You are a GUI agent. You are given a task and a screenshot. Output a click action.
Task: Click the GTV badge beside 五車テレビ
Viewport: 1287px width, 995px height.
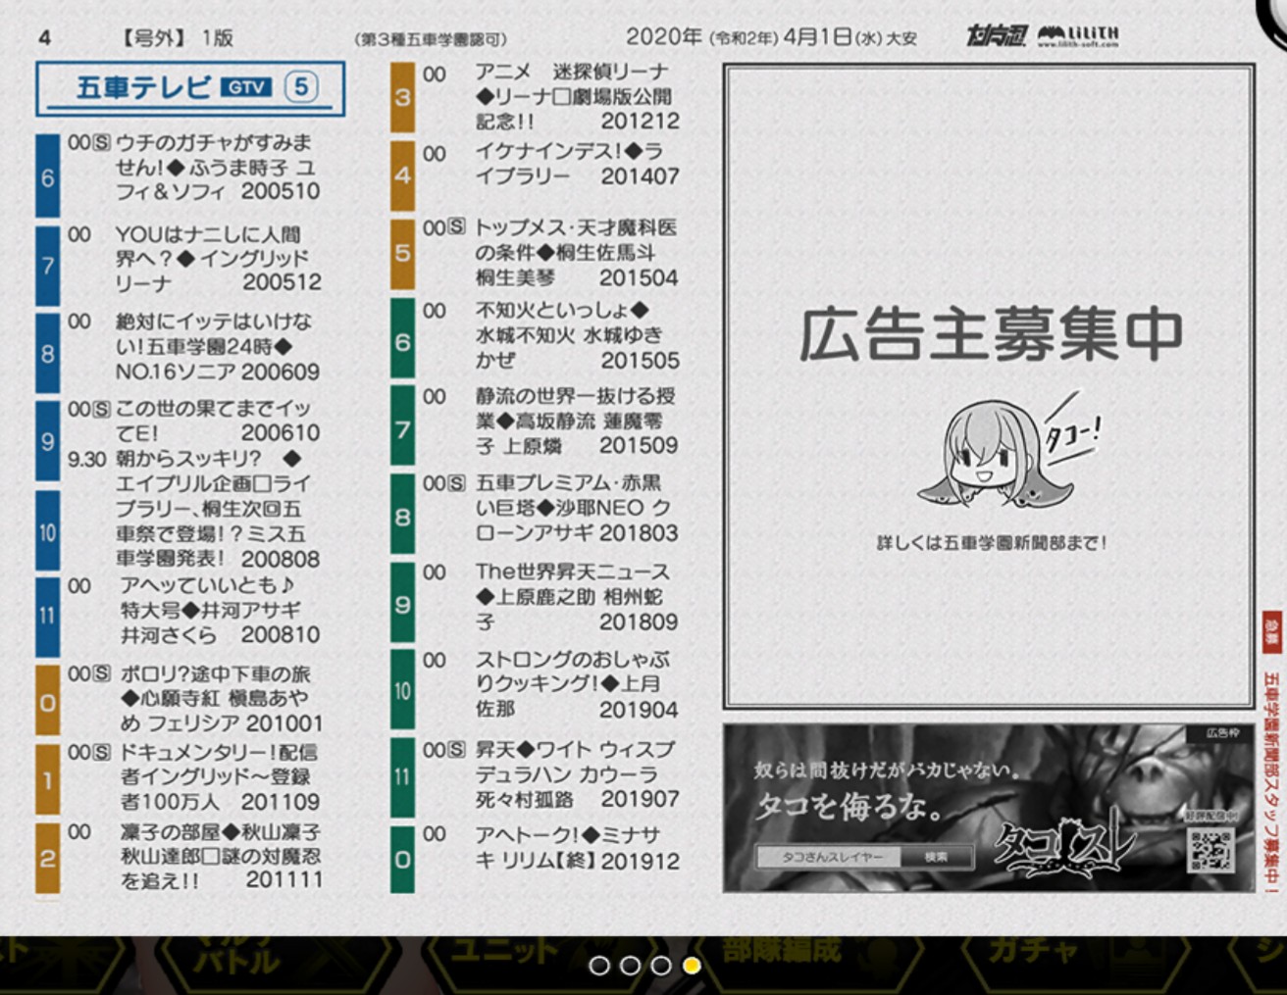[x=245, y=87]
